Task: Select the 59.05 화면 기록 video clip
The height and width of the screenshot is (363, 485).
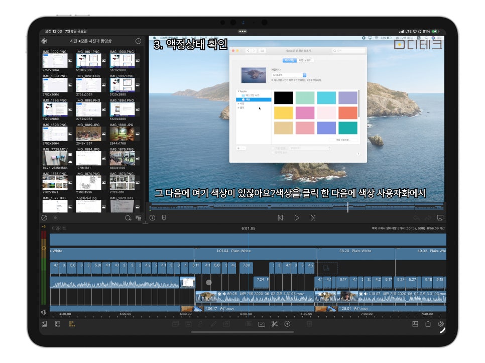Action: (x=255, y=297)
